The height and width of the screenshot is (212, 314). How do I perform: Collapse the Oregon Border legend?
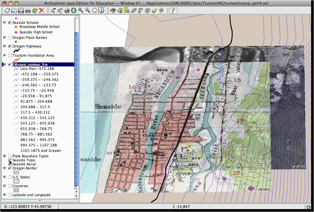point(4,168)
